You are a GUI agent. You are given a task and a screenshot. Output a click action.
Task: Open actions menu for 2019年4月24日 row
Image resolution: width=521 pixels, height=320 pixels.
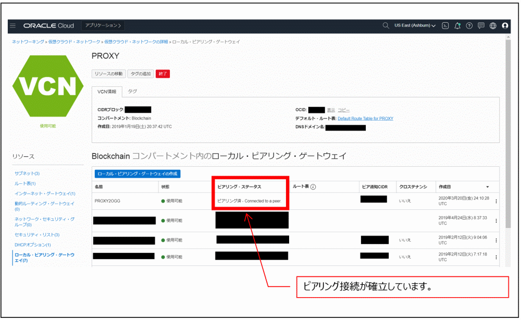pos(496,221)
